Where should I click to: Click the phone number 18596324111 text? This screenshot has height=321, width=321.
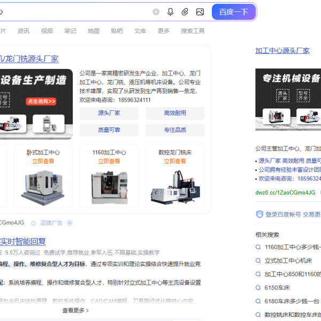point(134,100)
